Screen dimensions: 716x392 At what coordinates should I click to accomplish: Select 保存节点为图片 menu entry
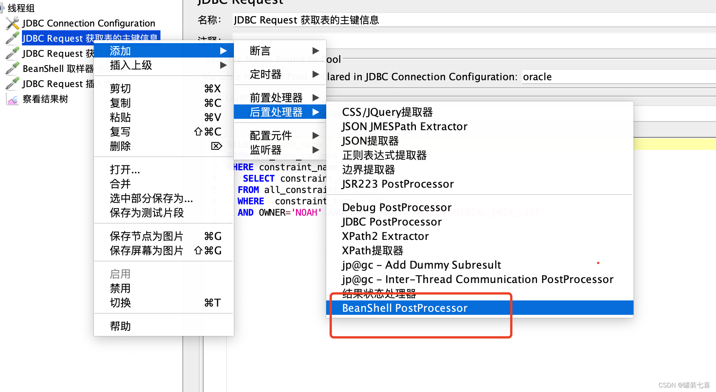click(x=164, y=236)
